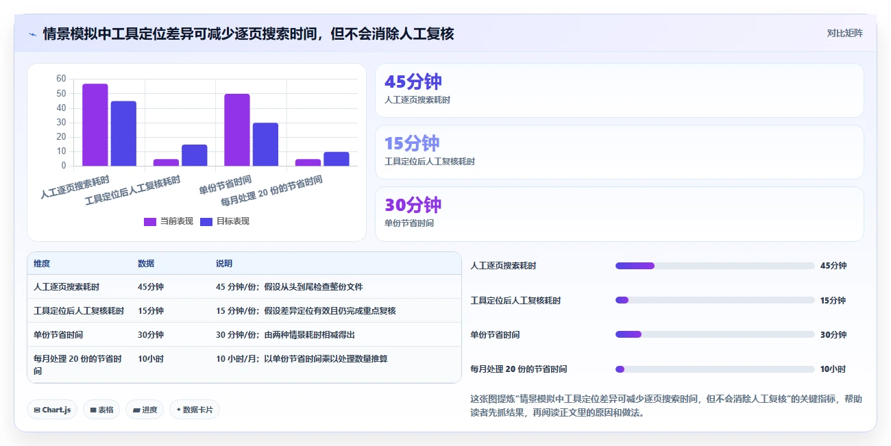891x446 pixels.
Task: Click the 数据卡片 chip
Action: pos(195,410)
